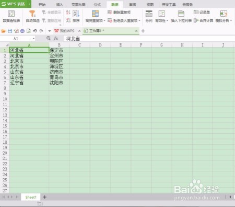This screenshot has height=207, width=235.
Task: Expand the WPS 表格 application menu arrow
Action: pyautogui.click(x=29, y=4)
